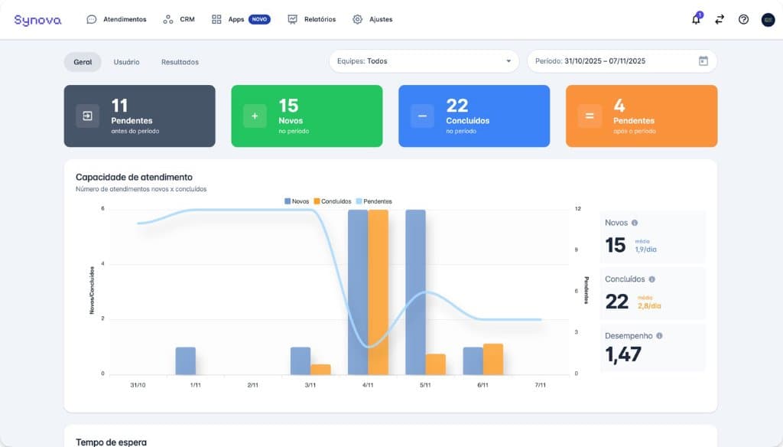Toggle the Novos legend entry
Viewport: 783px width, 447px height.
tap(297, 201)
